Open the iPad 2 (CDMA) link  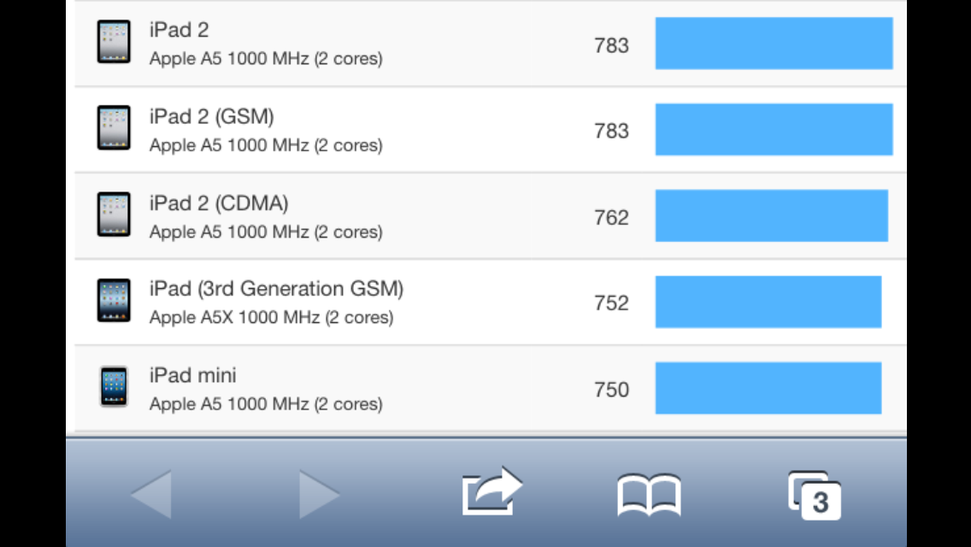point(219,203)
